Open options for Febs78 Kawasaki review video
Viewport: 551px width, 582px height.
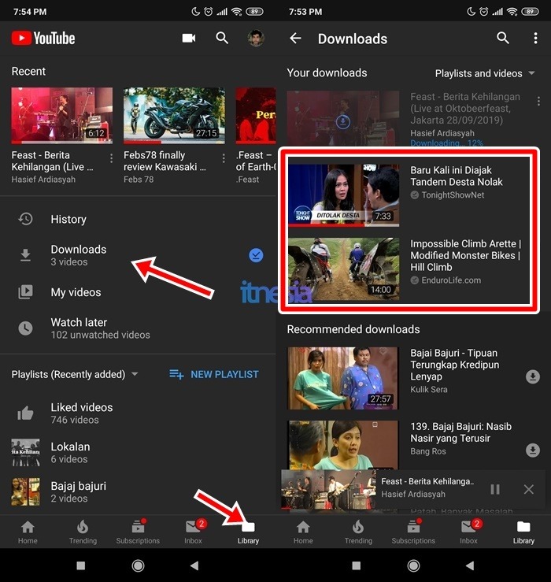(x=224, y=158)
